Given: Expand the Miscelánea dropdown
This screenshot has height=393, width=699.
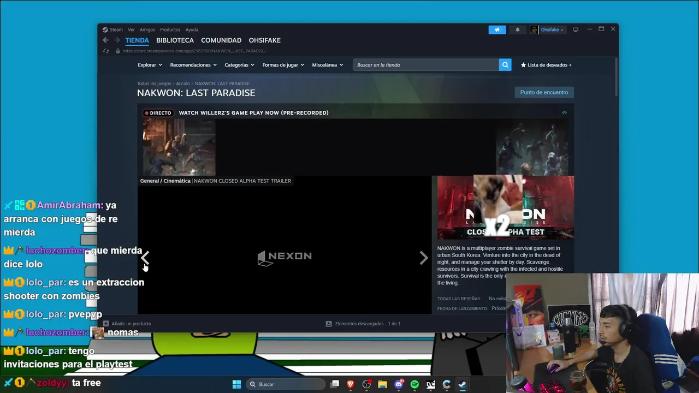Looking at the screenshot, I should click(x=328, y=65).
